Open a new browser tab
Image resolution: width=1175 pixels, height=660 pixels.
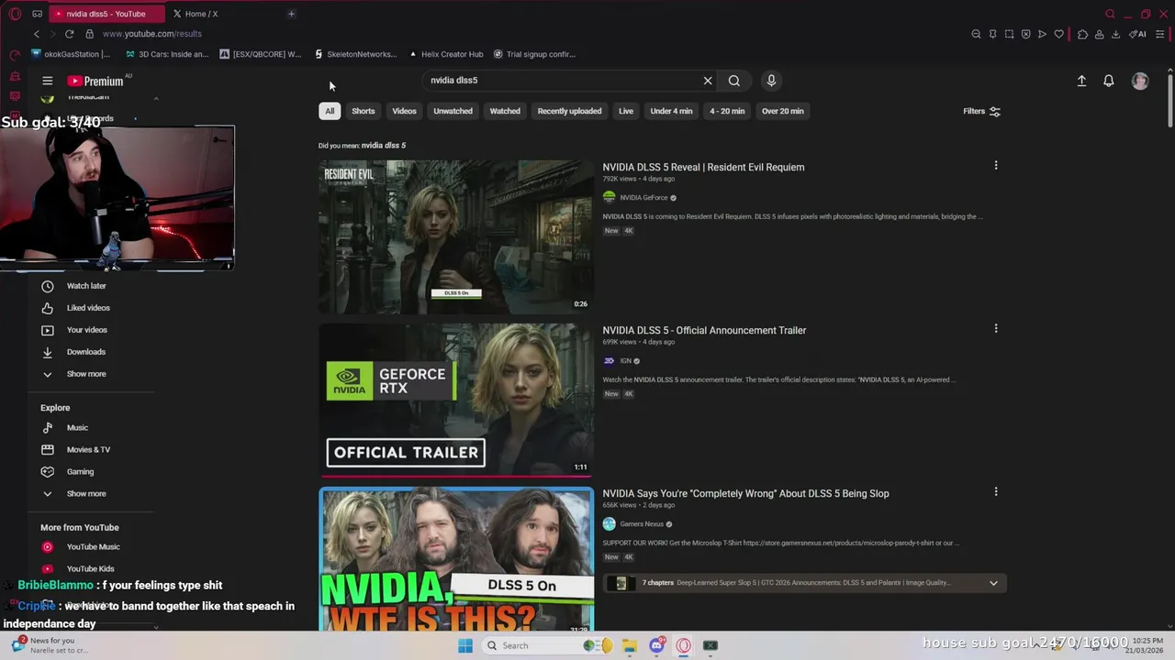pos(291,14)
